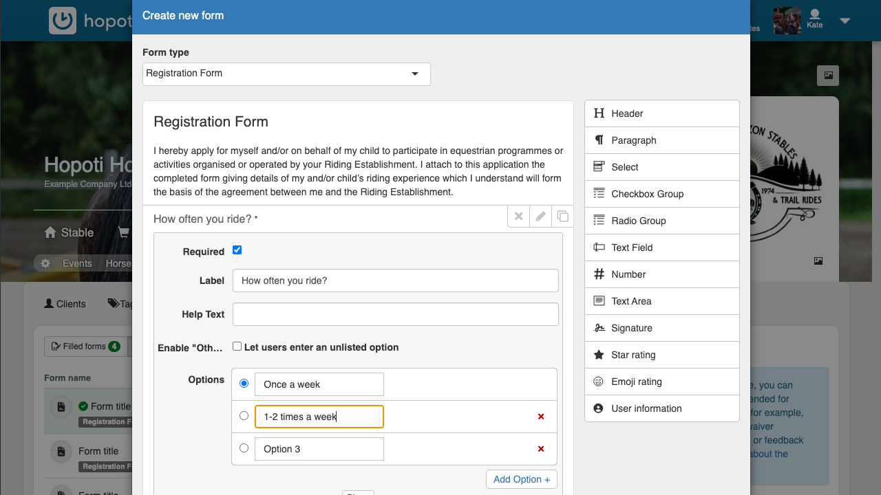Add an Emoji rating element
881x495 pixels.
tap(661, 382)
